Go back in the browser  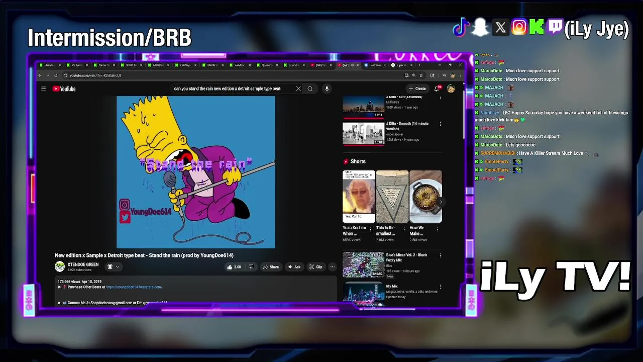tap(40, 75)
